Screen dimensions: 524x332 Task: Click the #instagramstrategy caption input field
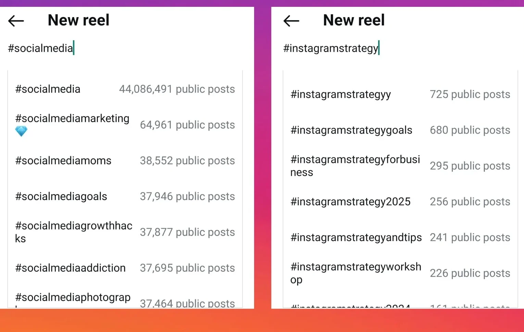pyautogui.click(x=400, y=48)
